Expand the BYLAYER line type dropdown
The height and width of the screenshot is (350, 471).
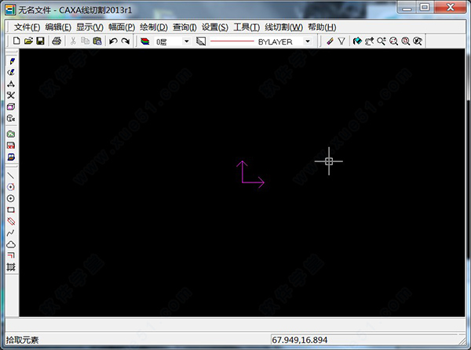[x=307, y=41]
